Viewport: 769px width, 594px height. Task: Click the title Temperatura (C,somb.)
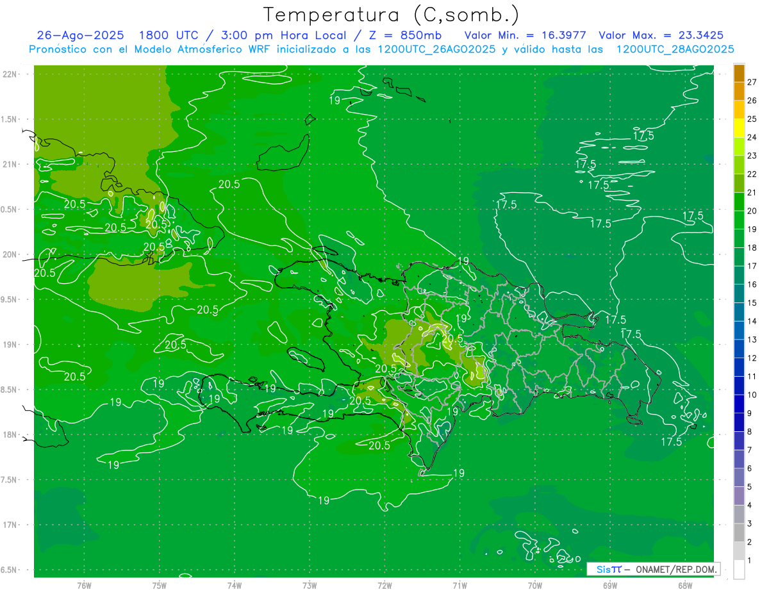tap(392, 14)
